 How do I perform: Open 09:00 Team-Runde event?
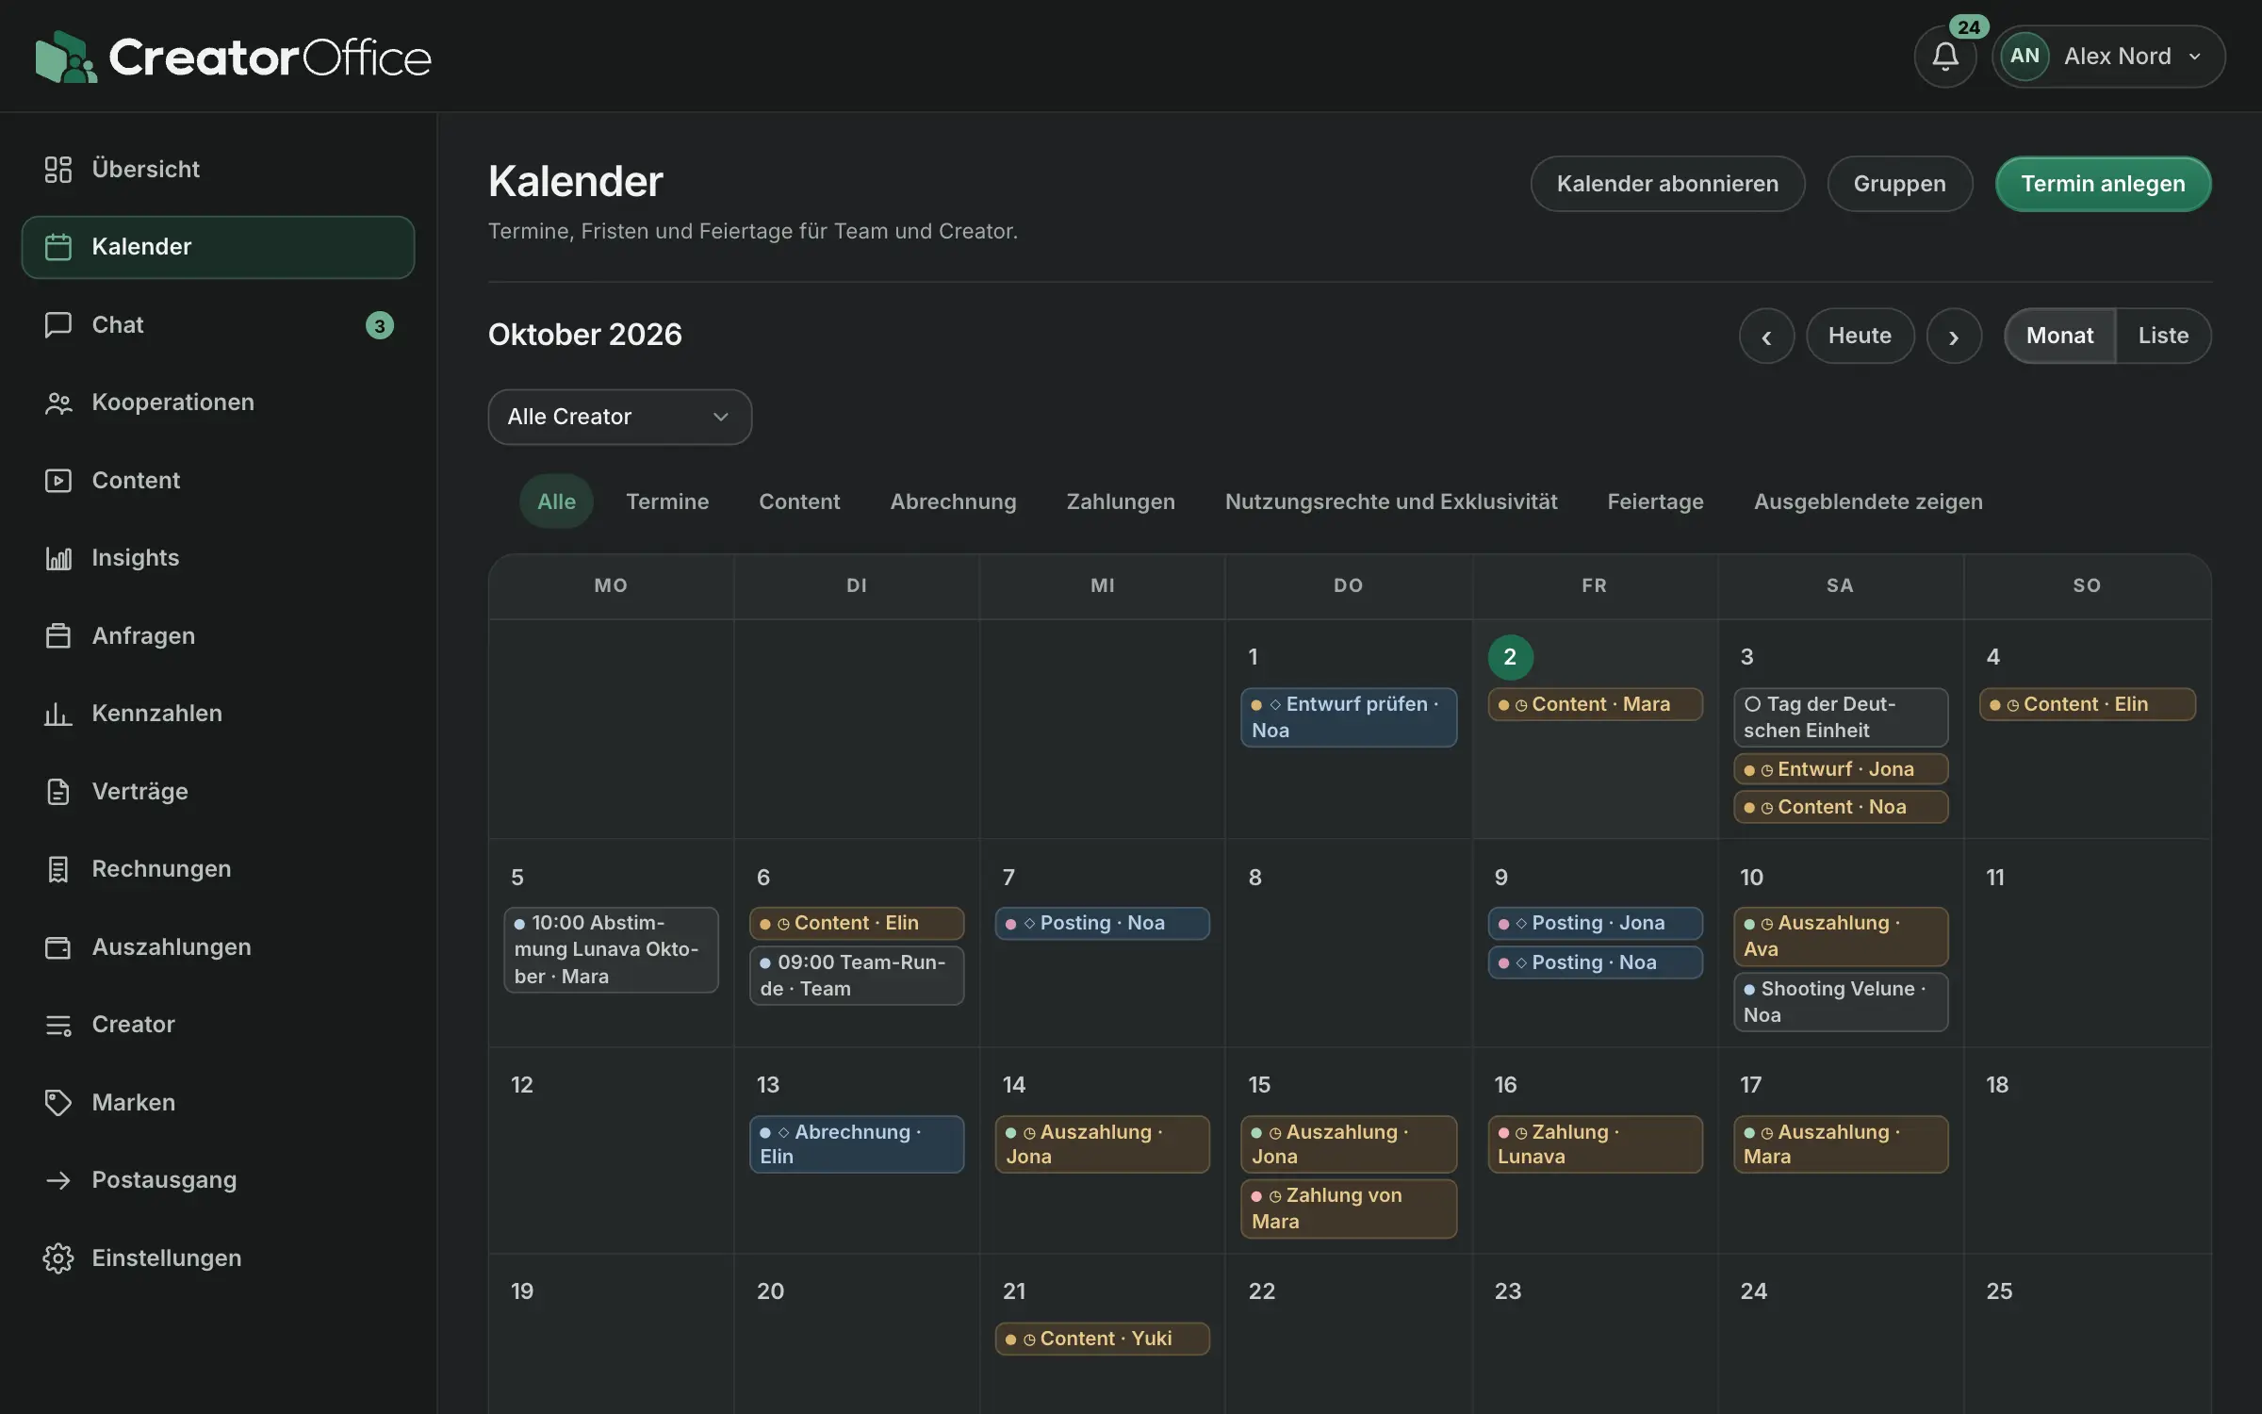[x=856, y=975]
